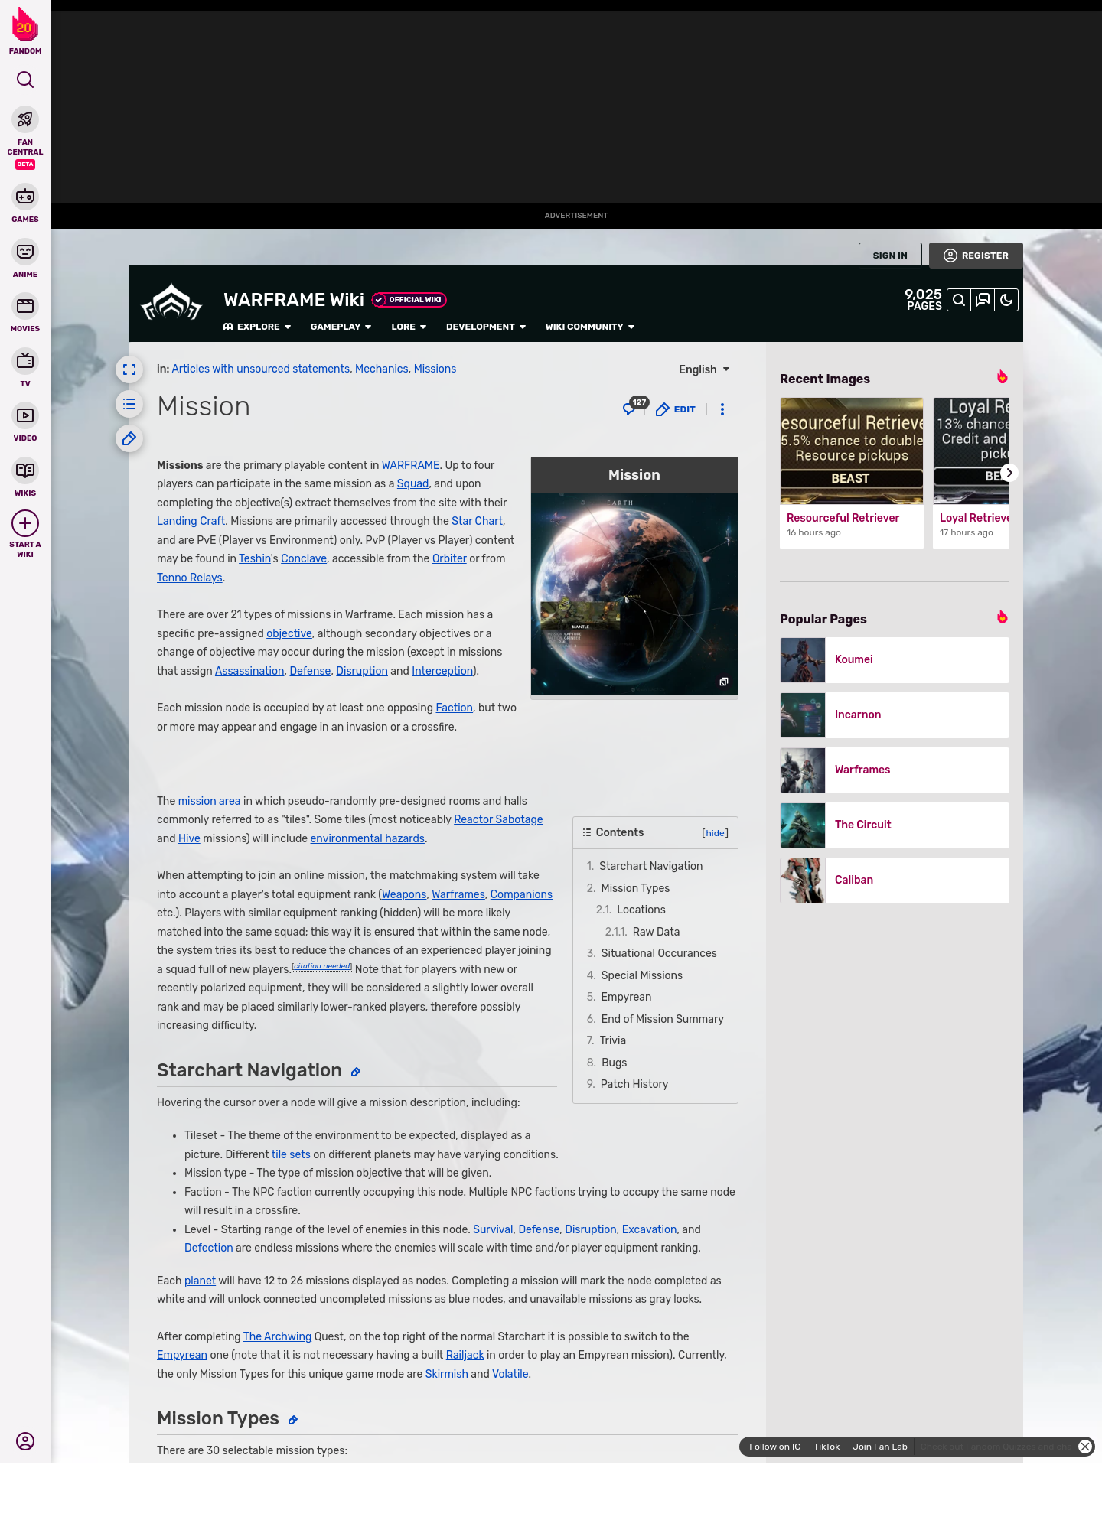Open the Koumei popular page

pos(895,659)
